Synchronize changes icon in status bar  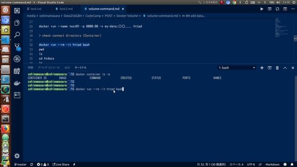32,164
